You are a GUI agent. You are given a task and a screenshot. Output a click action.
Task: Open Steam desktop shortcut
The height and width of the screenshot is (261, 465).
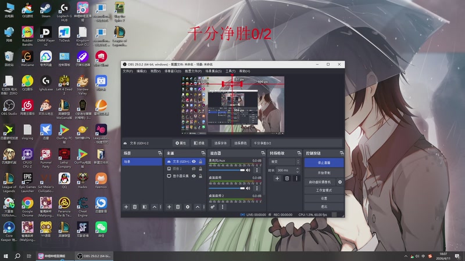pyautogui.click(x=46, y=10)
